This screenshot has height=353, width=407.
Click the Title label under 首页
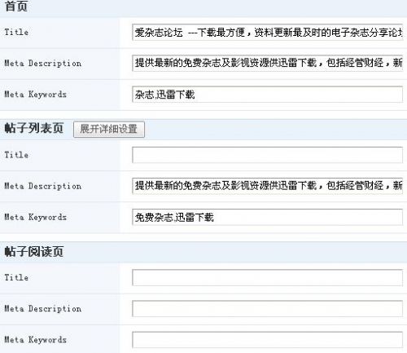(x=16, y=32)
